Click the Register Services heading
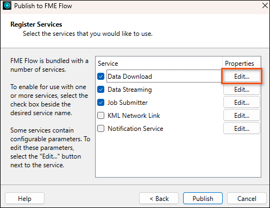 click(36, 24)
